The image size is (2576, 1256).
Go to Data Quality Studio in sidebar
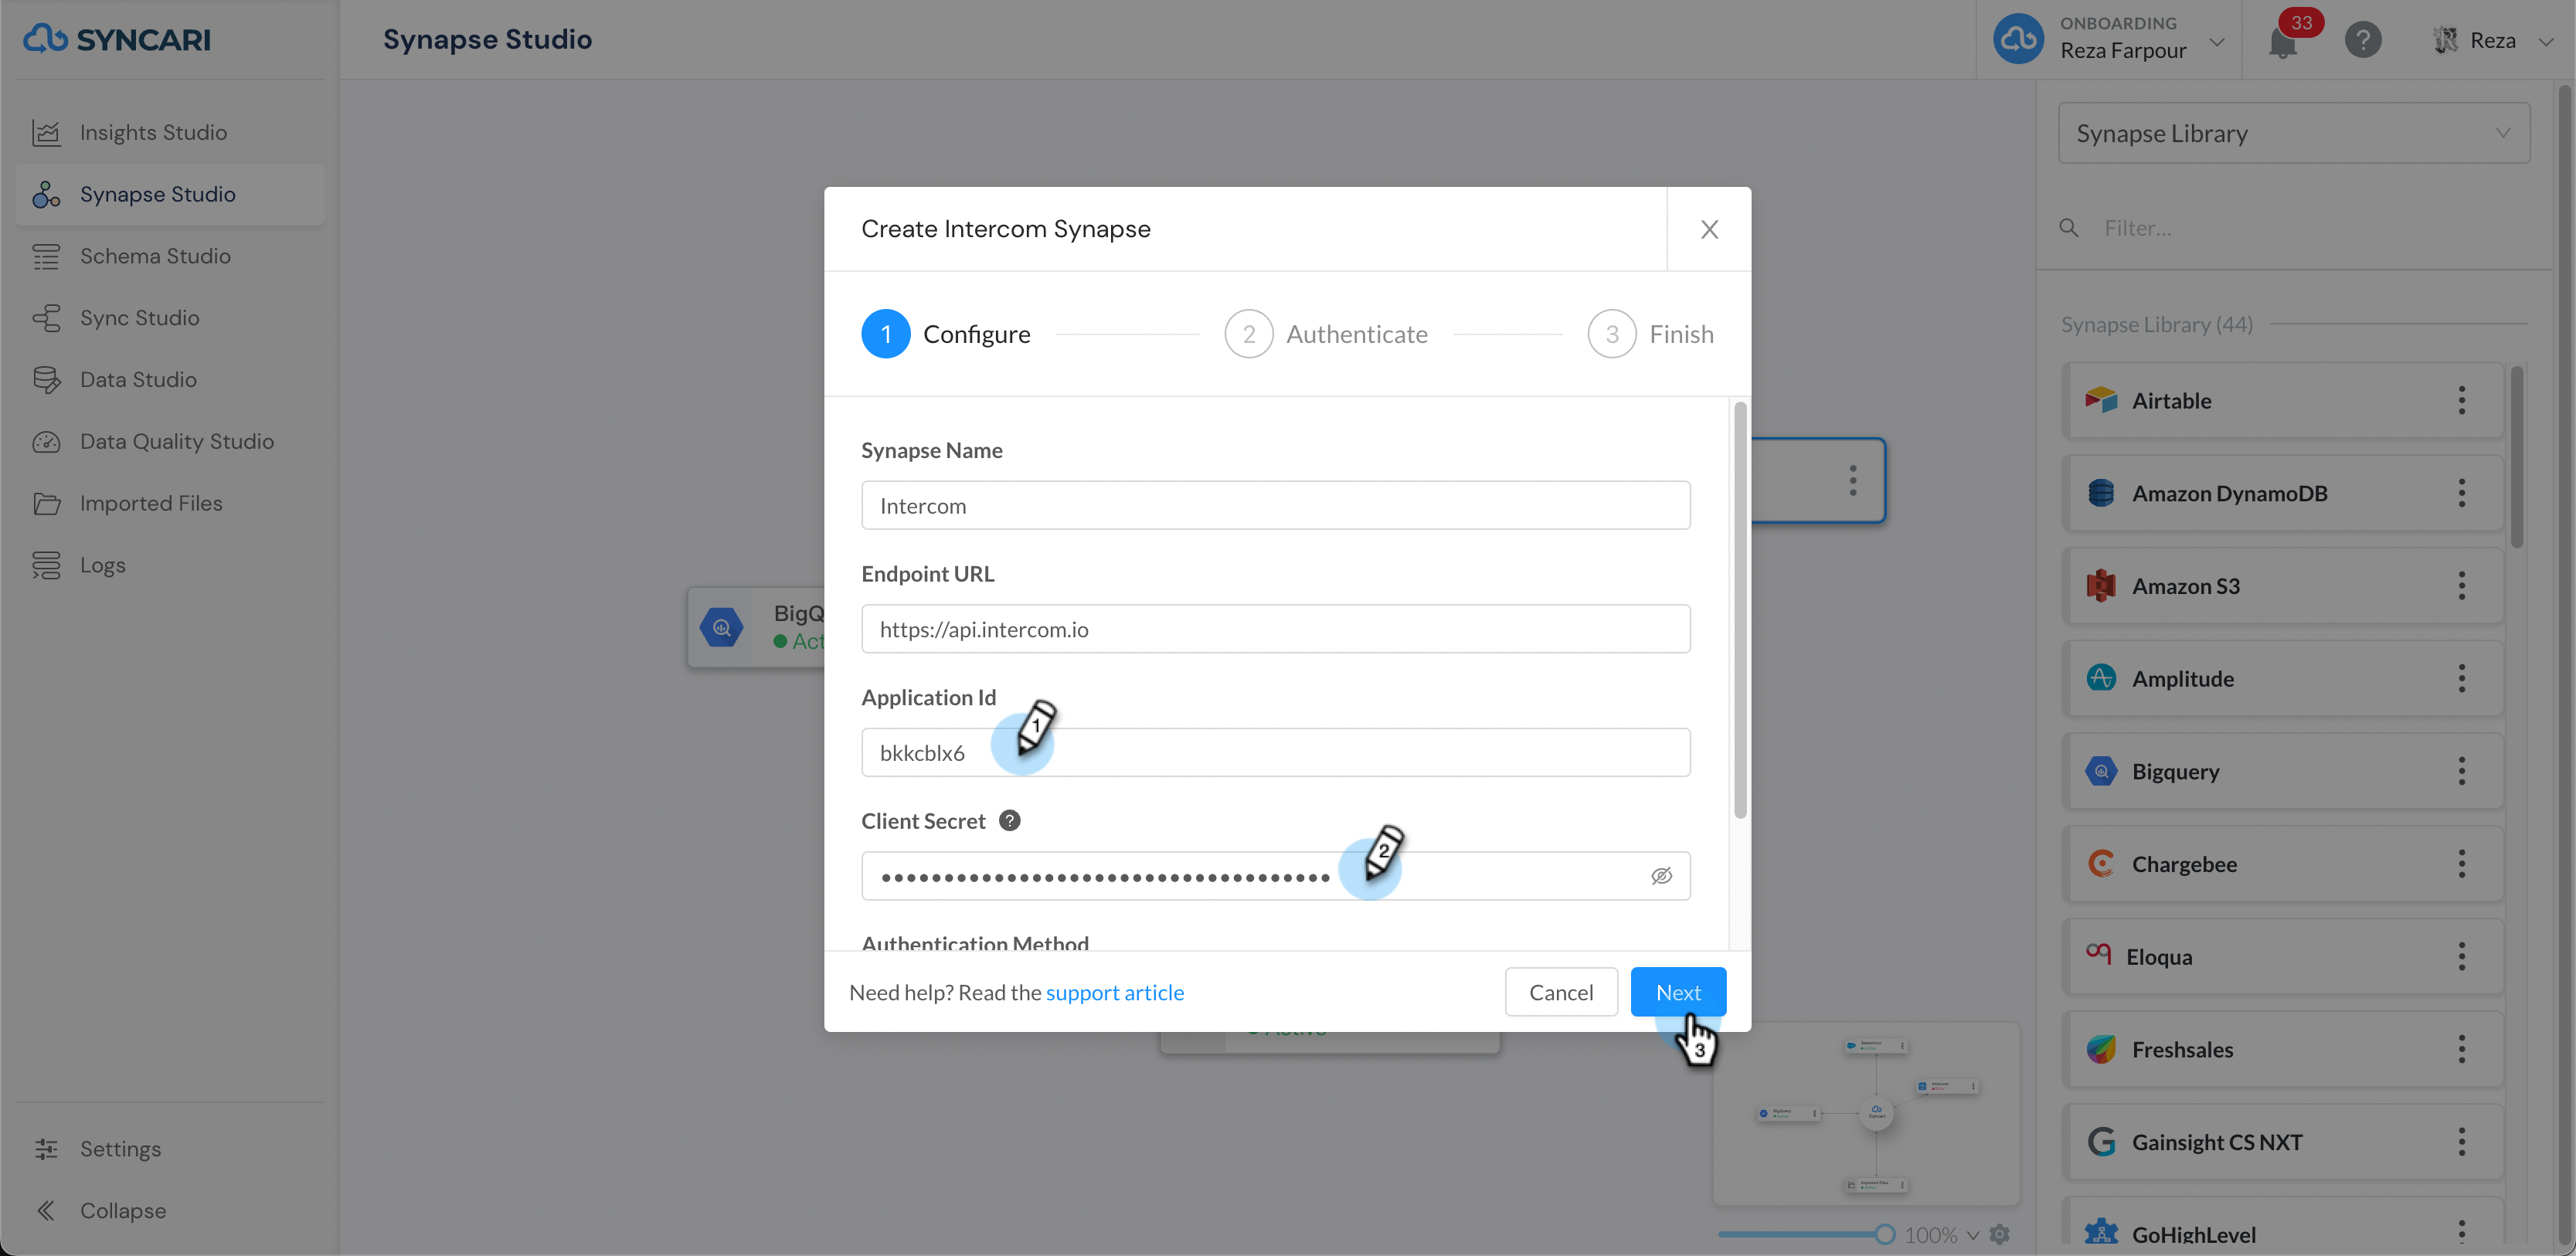[x=176, y=441]
